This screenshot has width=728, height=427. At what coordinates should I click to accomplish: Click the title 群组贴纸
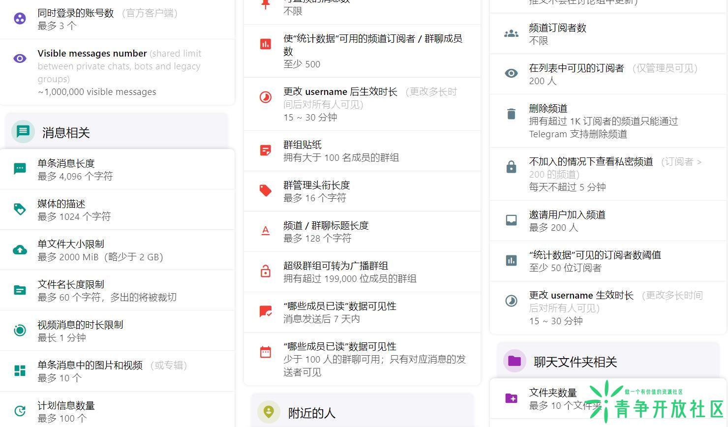click(303, 145)
